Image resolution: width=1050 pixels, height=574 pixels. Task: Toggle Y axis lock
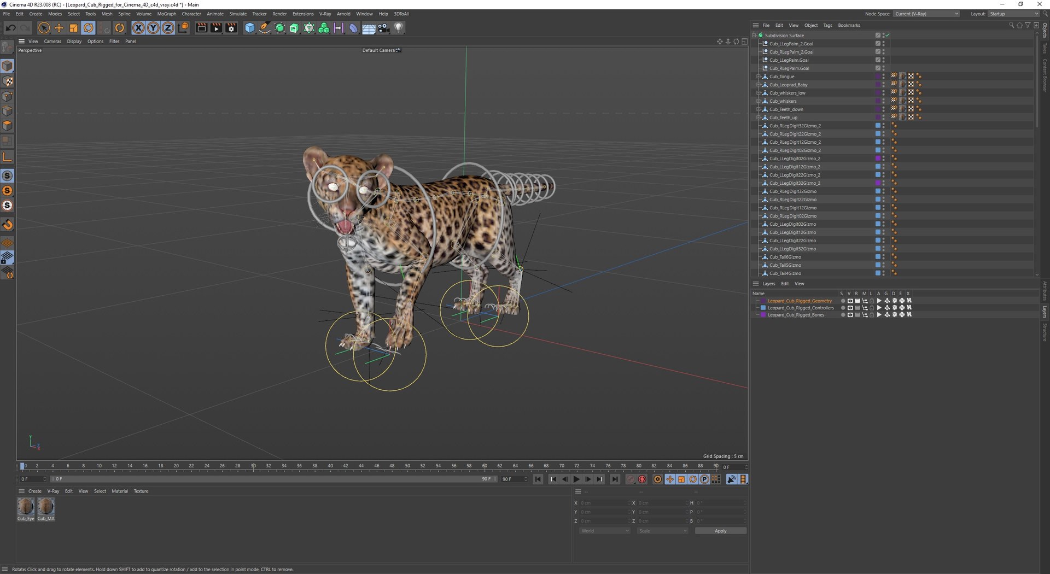pos(154,28)
